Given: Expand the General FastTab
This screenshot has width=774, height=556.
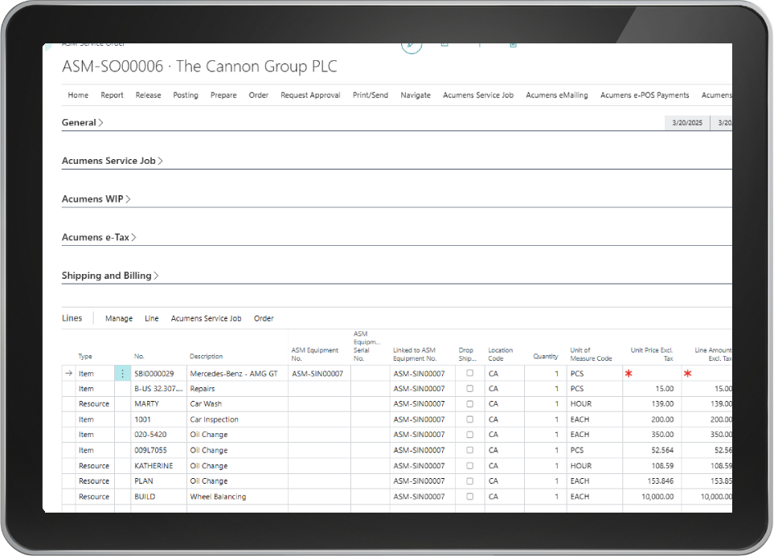Looking at the screenshot, I should coord(82,122).
